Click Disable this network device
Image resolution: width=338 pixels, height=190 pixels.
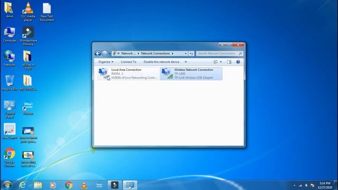(161, 62)
